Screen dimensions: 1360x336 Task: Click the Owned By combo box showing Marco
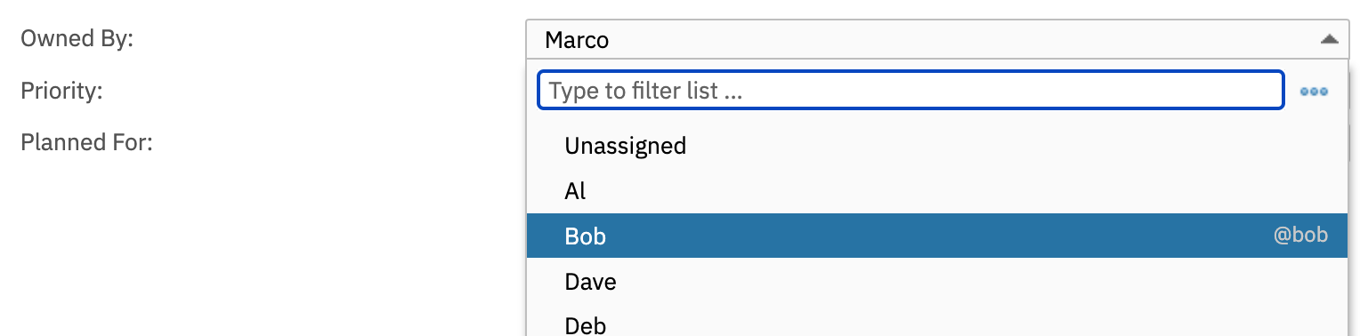(x=937, y=39)
